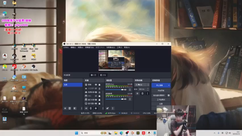Remove transition with trash icon
The height and width of the screenshot is (136, 242).
pyautogui.click(x=142, y=93)
